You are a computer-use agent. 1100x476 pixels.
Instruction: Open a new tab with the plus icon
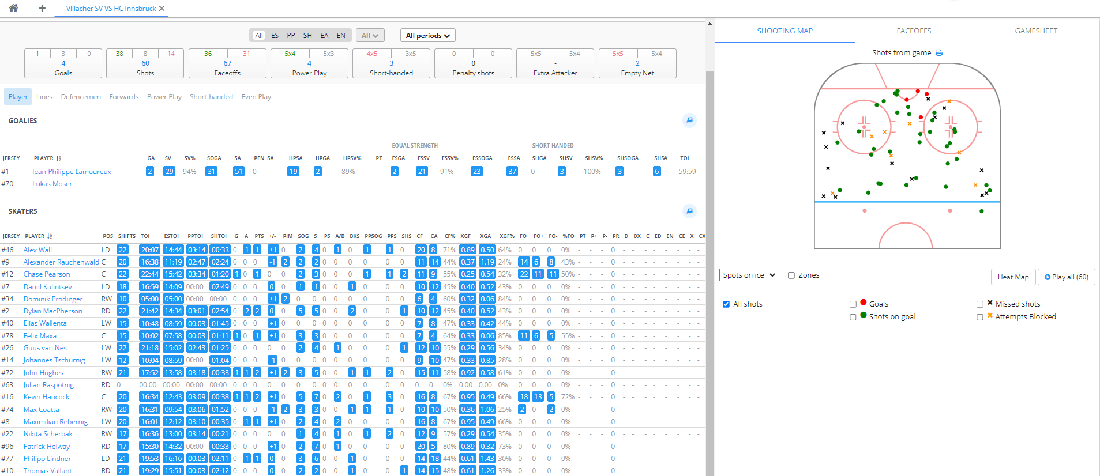coord(42,8)
